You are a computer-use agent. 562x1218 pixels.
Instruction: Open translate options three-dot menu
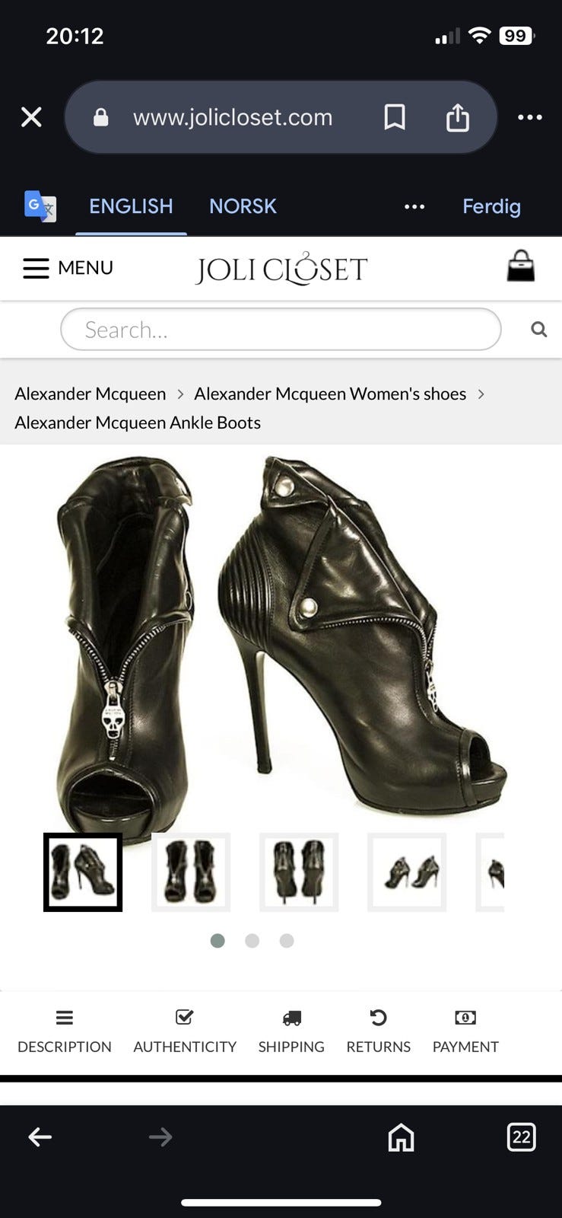click(414, 206)
